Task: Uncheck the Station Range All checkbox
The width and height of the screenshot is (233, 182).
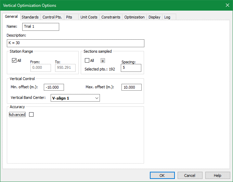Action: pyautogui.click(x=14, y=61)
